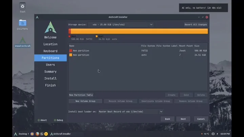The height and width of the screenshot is (137, 244).
Task: Click the red boot partition row icon
Action: click(70, 51)
